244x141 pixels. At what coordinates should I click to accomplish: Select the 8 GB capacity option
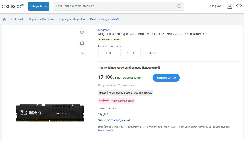[x=108, y=53]
